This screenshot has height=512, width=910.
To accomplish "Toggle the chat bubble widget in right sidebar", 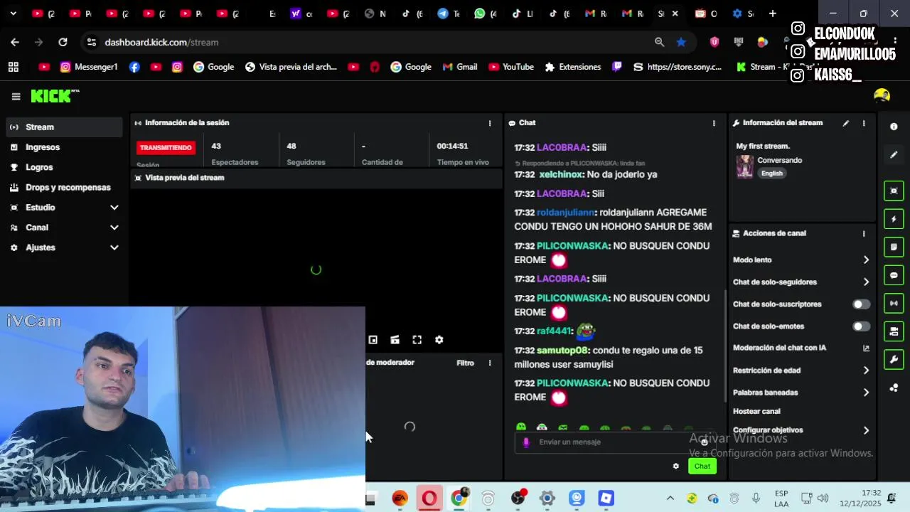I will click(x=894, y=275).
